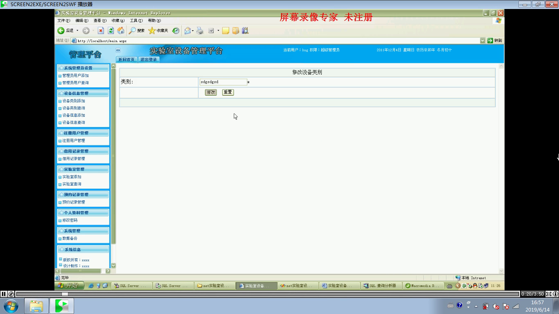Open the 查看(V) menu
This screenshot has width=559, height=314.
click(100, 20)
